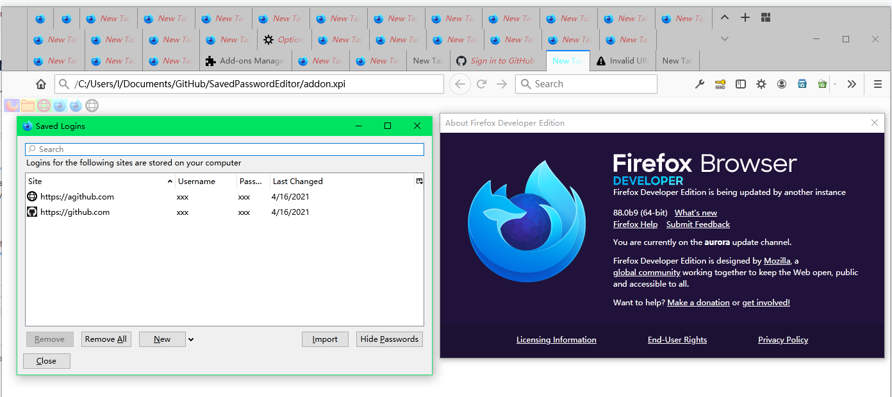Screen dimensions: 892x397
Task: Click the search magnifier icon in URL bar
Action: 63,84
